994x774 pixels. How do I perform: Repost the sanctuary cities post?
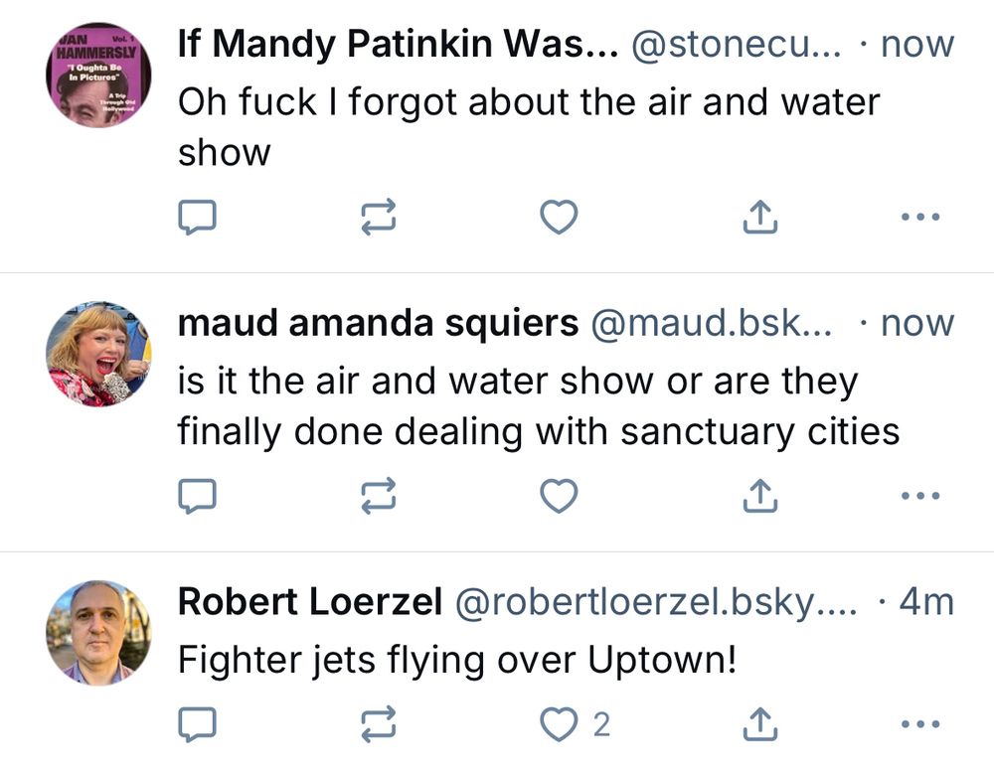click(378, 495)
